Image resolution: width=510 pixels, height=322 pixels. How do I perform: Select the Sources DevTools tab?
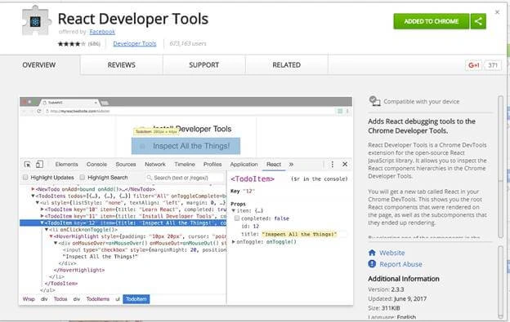[x=126, y=165]
